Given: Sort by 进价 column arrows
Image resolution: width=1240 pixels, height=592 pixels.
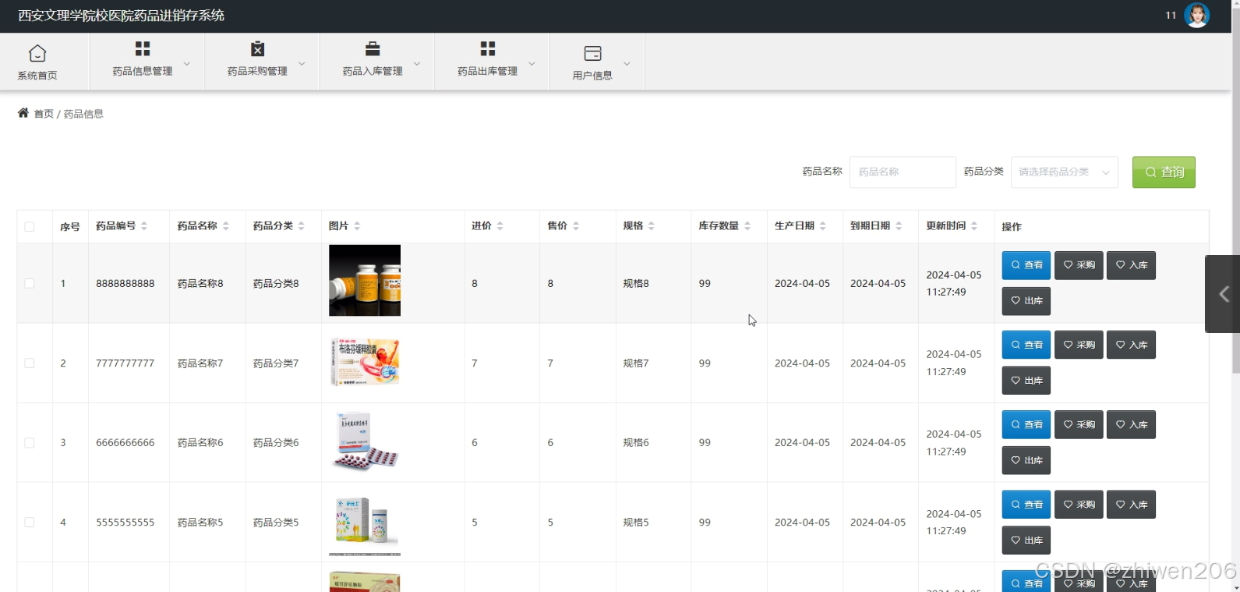Looking at the screenshot, I should coord(500,226).
